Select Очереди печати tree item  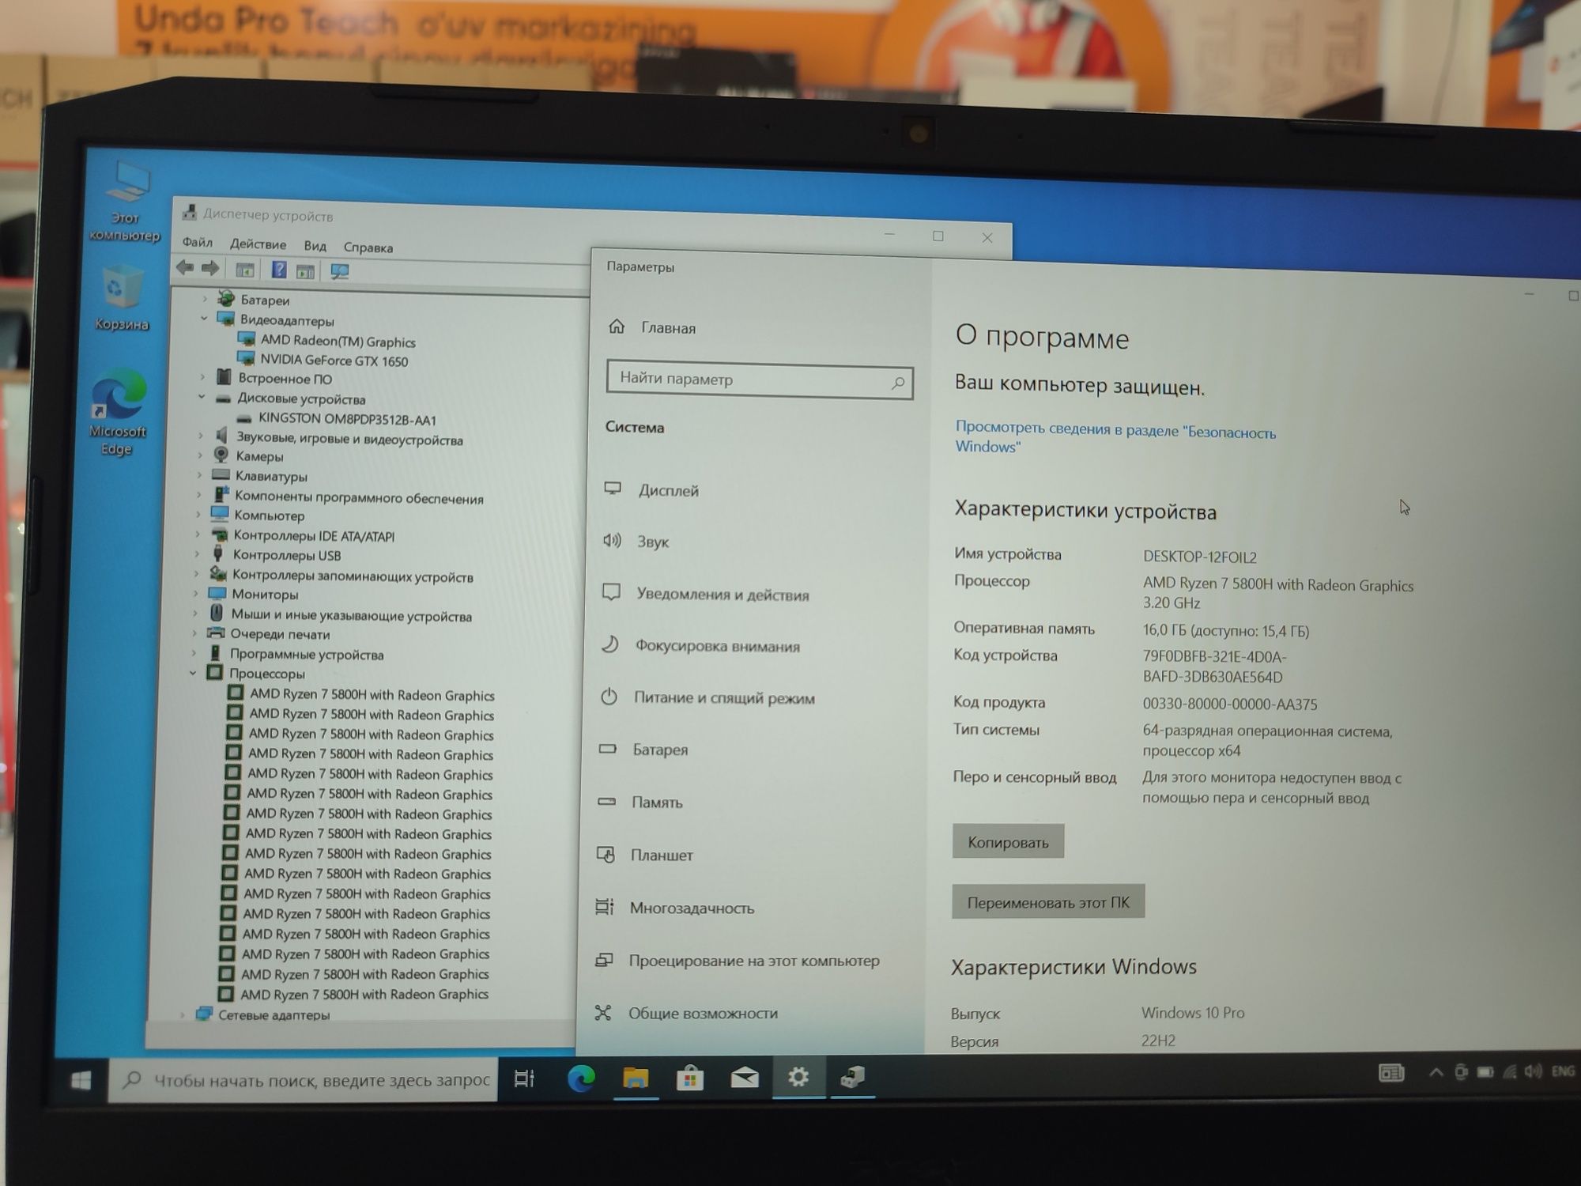click(280, 634)
